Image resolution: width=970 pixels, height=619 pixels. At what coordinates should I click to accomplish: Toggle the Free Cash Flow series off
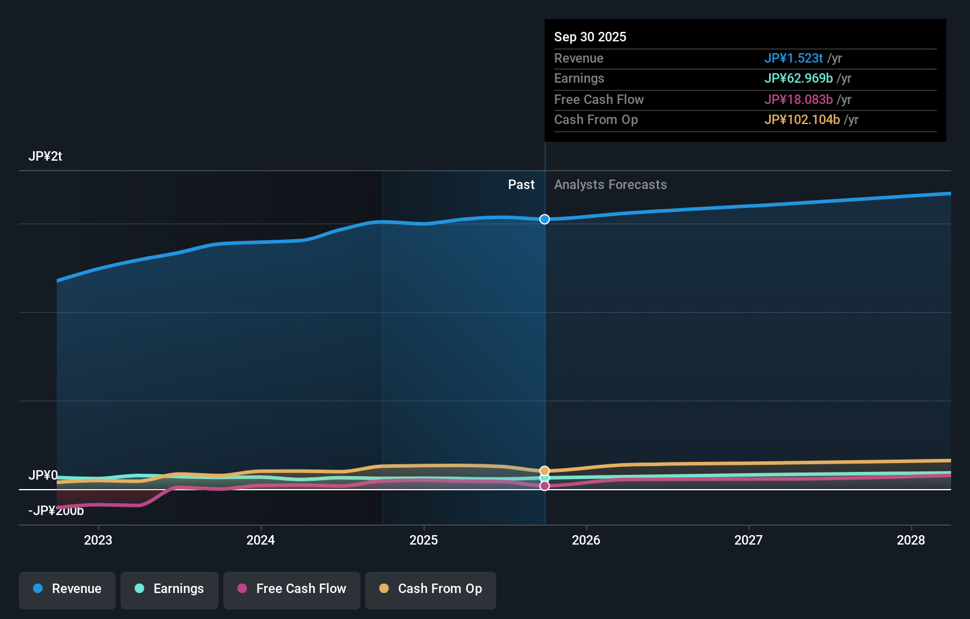coord(291,590)
